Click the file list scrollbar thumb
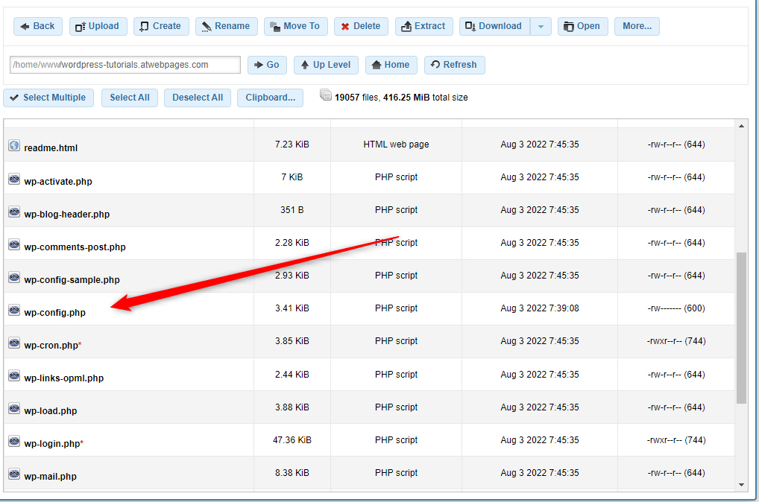 tap(741, 328)
